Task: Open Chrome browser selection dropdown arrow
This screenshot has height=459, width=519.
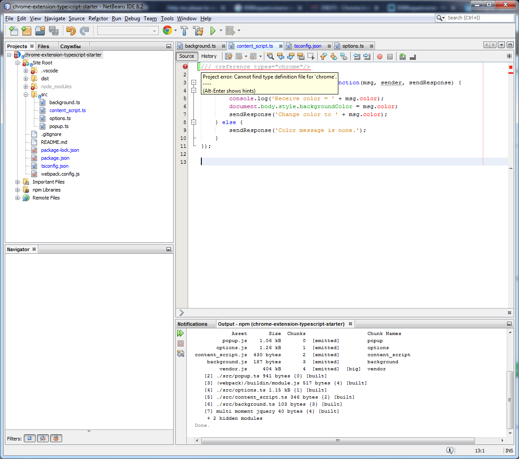Action: (175, 30)
